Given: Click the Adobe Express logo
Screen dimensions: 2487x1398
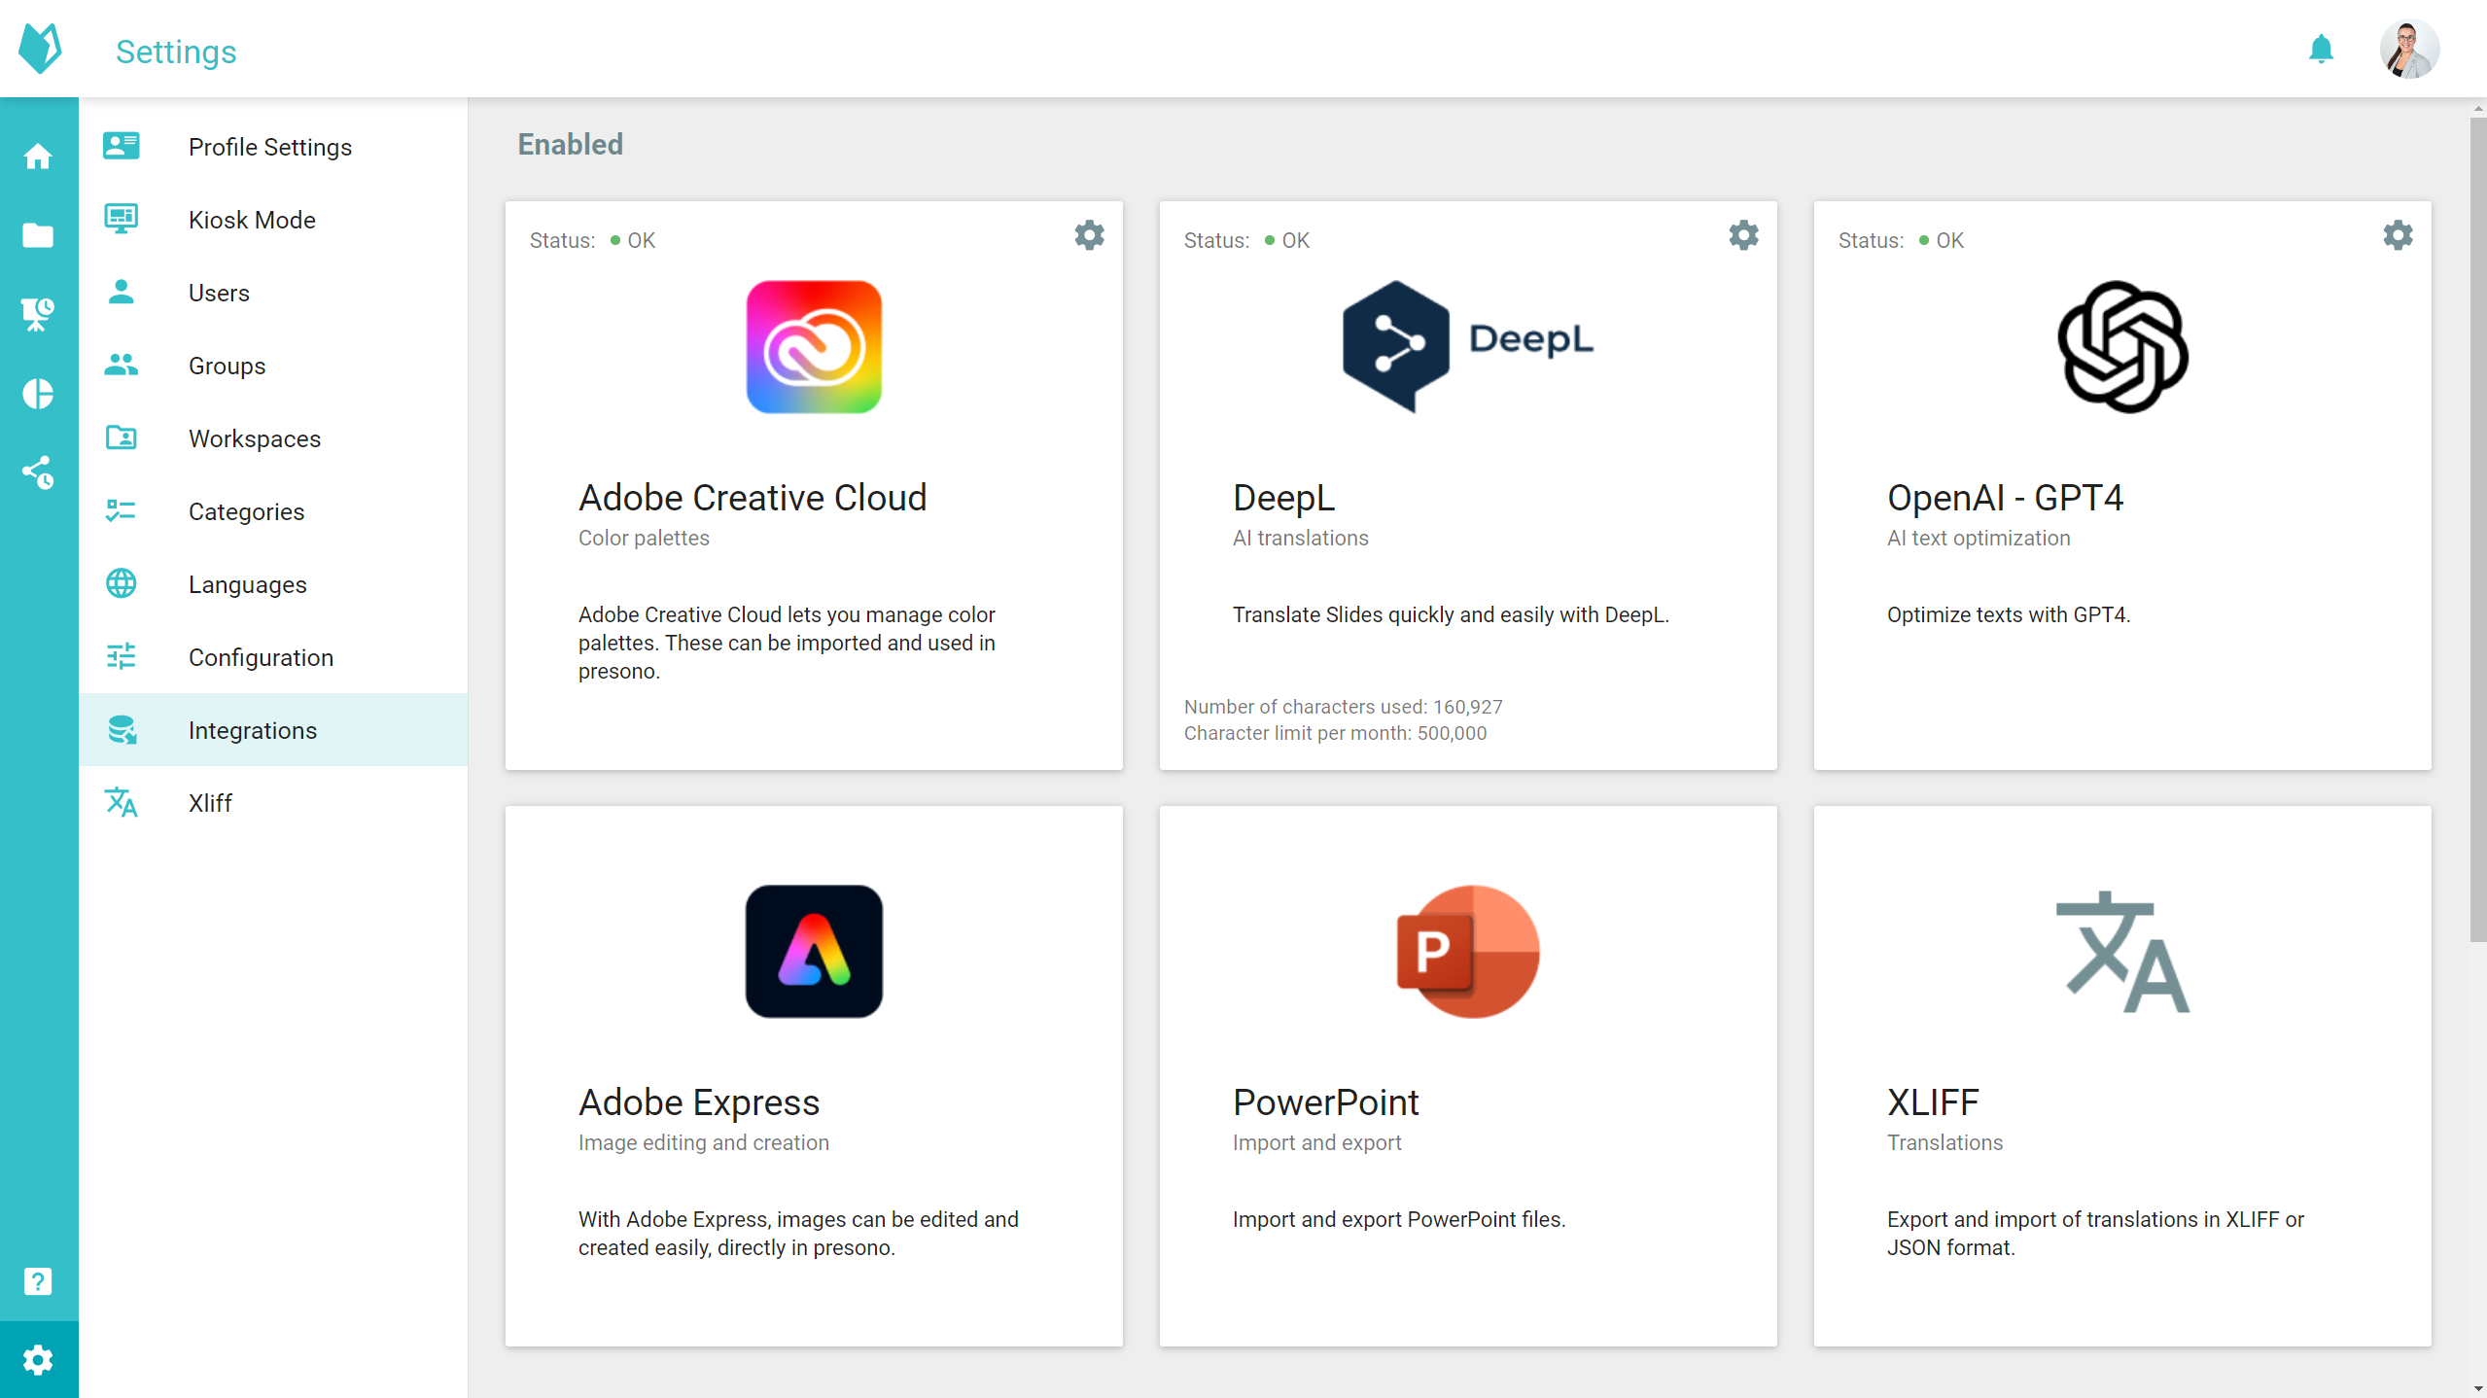Looking at the screenshot, I should click(814, 951).
